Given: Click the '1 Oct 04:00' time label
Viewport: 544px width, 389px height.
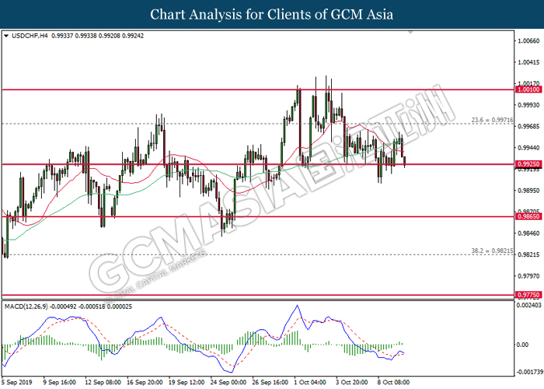Looking at the screenshot, I should click(x=310, y=383).
